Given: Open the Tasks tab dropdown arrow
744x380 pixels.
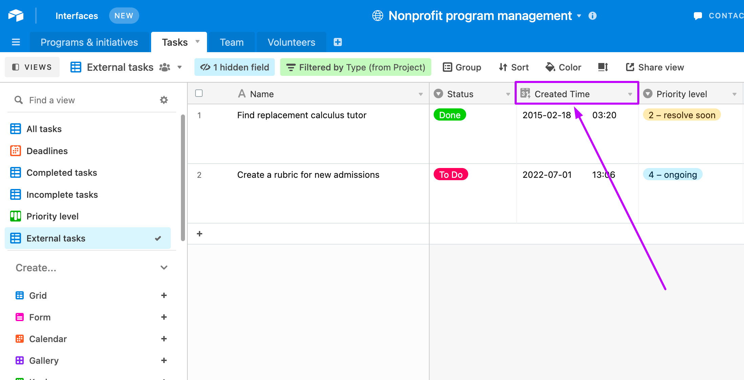Looking at the screenshot, I should click(198, 42).
